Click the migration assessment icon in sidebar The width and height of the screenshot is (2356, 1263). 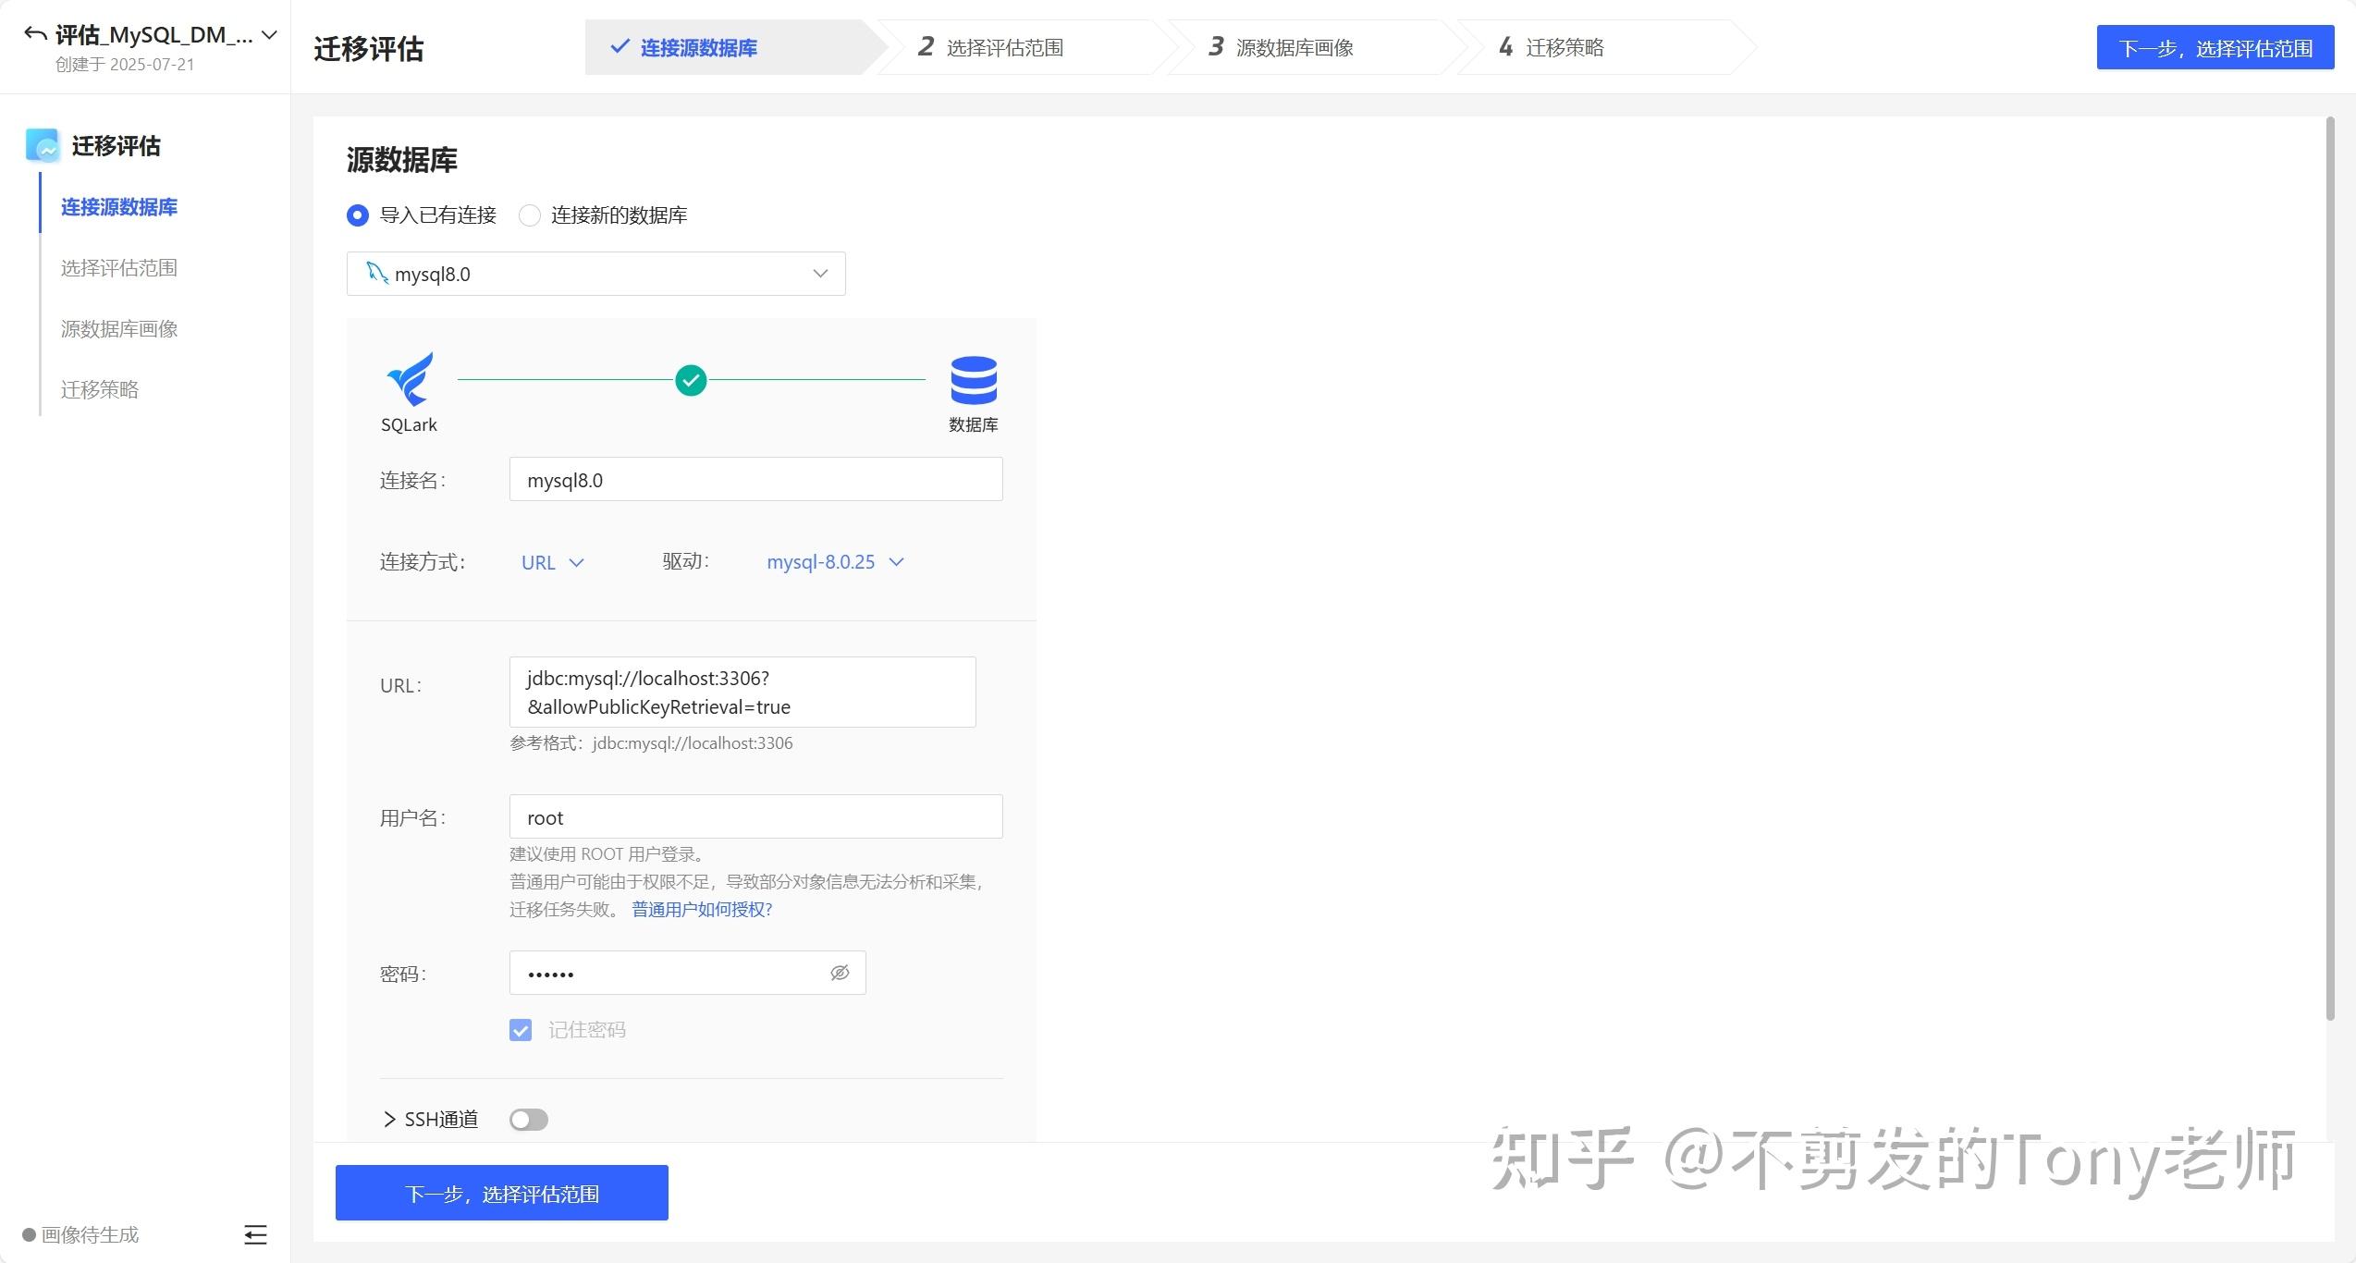pyautogui.click(x=43, y=146)
